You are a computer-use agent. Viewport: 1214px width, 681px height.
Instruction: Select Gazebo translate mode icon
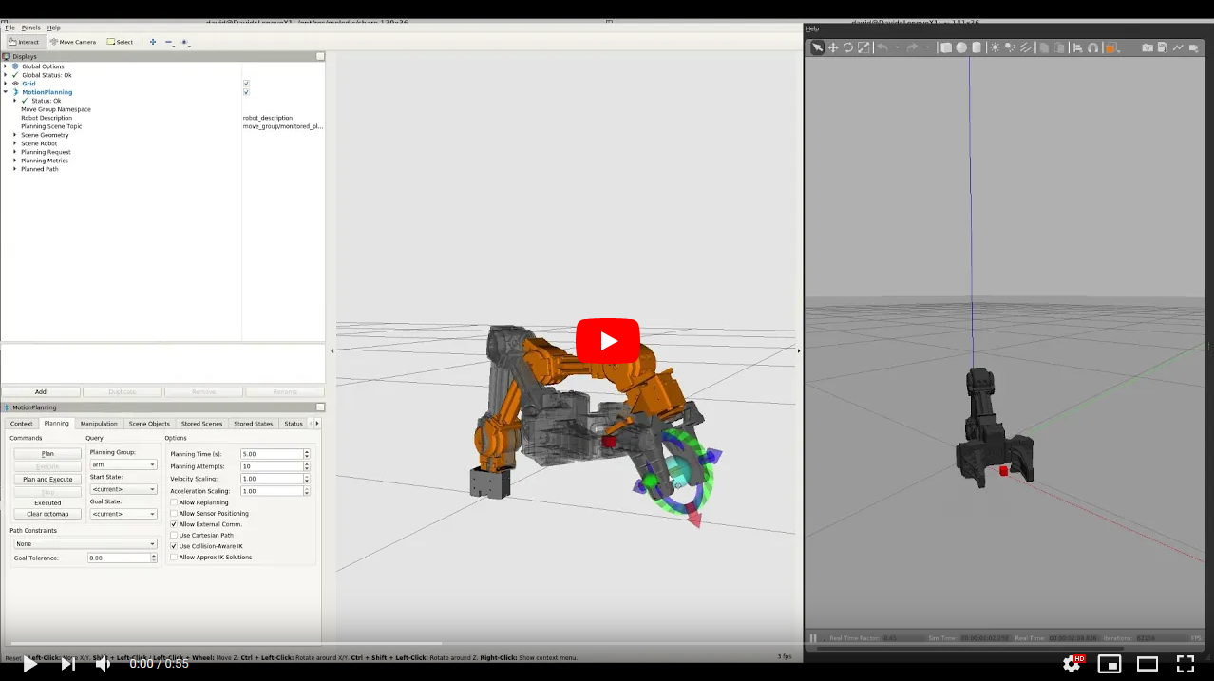(833, 47)
